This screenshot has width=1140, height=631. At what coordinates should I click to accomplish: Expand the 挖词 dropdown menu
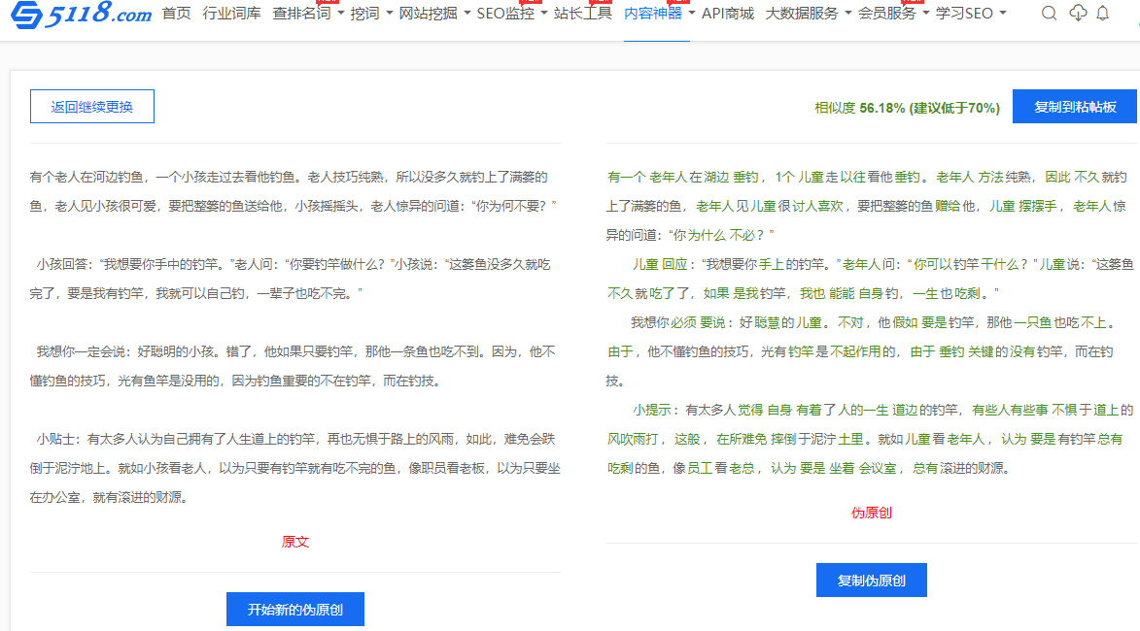tap(371, 14)
